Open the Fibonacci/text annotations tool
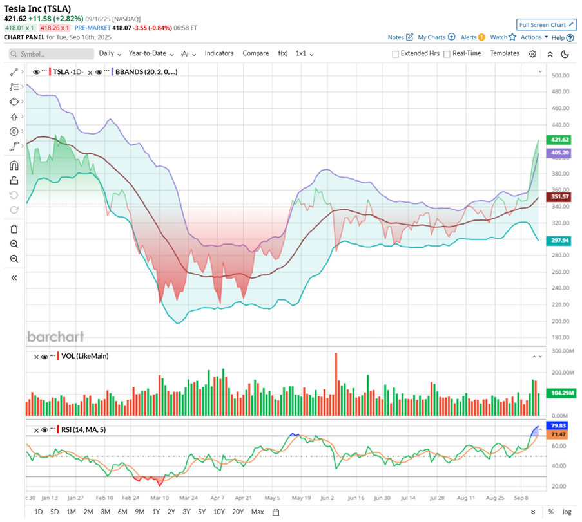The width and height of the screenshot is (582, 522). click(14, 87)
